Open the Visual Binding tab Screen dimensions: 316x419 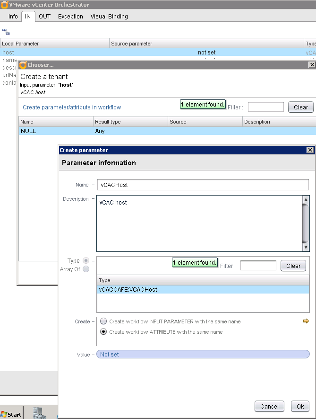point(109,16)
